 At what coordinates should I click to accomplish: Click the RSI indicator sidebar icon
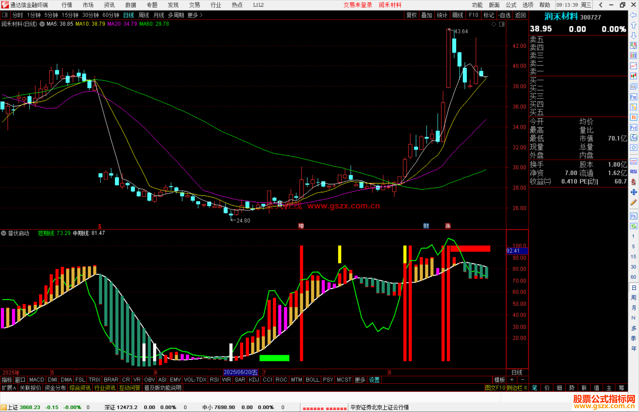[633, 172]
